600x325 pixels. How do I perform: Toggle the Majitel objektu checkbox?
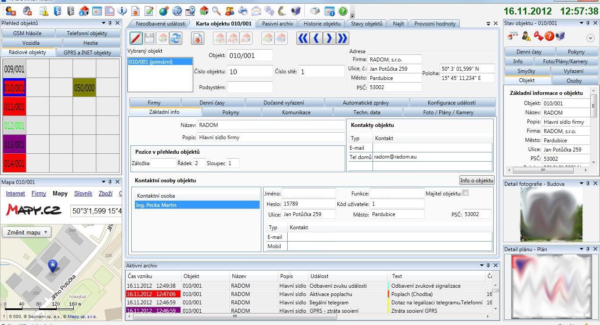point(466,193)
